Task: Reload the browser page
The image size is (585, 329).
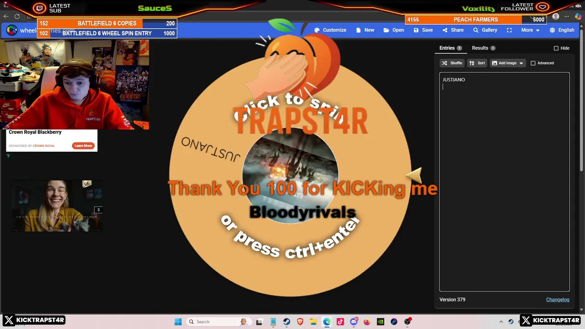Action: click(x=17, y=16)
